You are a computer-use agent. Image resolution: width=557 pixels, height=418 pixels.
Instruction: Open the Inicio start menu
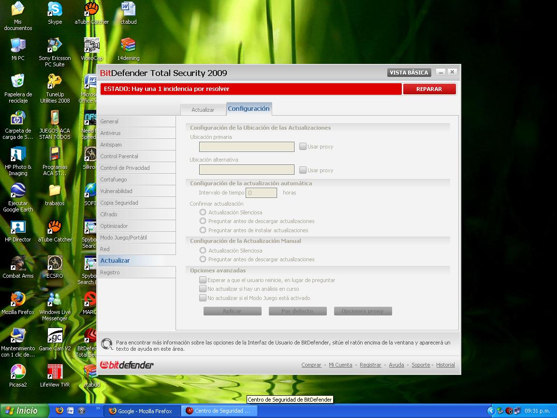click(24, 411)
